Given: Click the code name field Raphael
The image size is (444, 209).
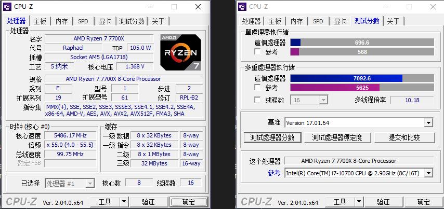Looking at the screenshot, I should coord(73,48).
